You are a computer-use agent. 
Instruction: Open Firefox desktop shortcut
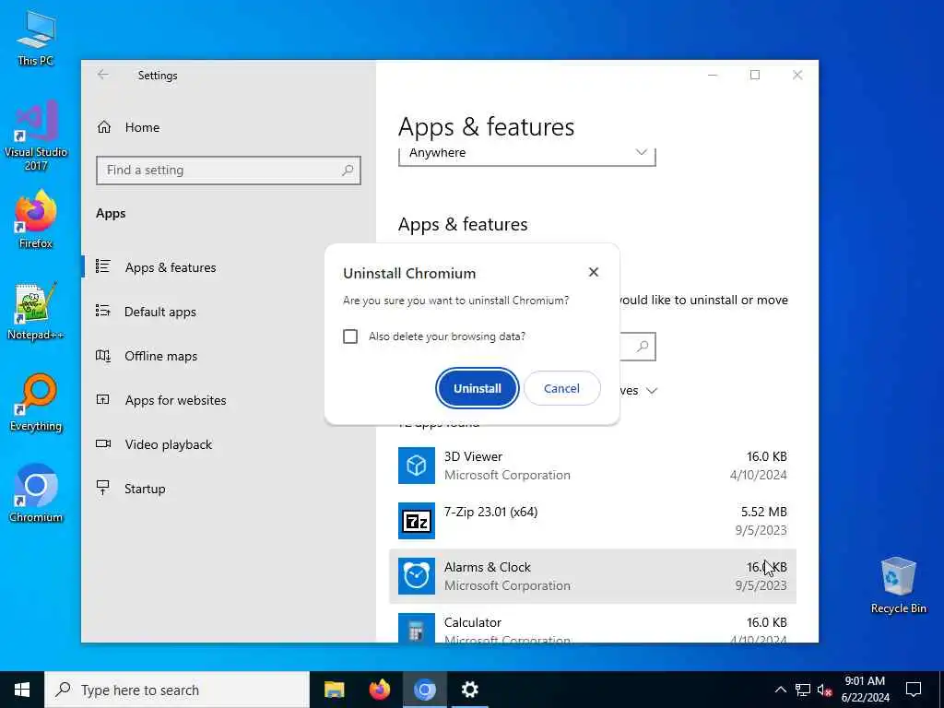[x=36, y=219]
